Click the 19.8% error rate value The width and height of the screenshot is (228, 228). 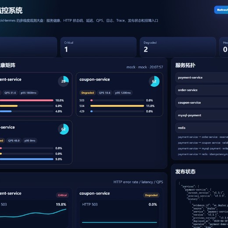61,204
